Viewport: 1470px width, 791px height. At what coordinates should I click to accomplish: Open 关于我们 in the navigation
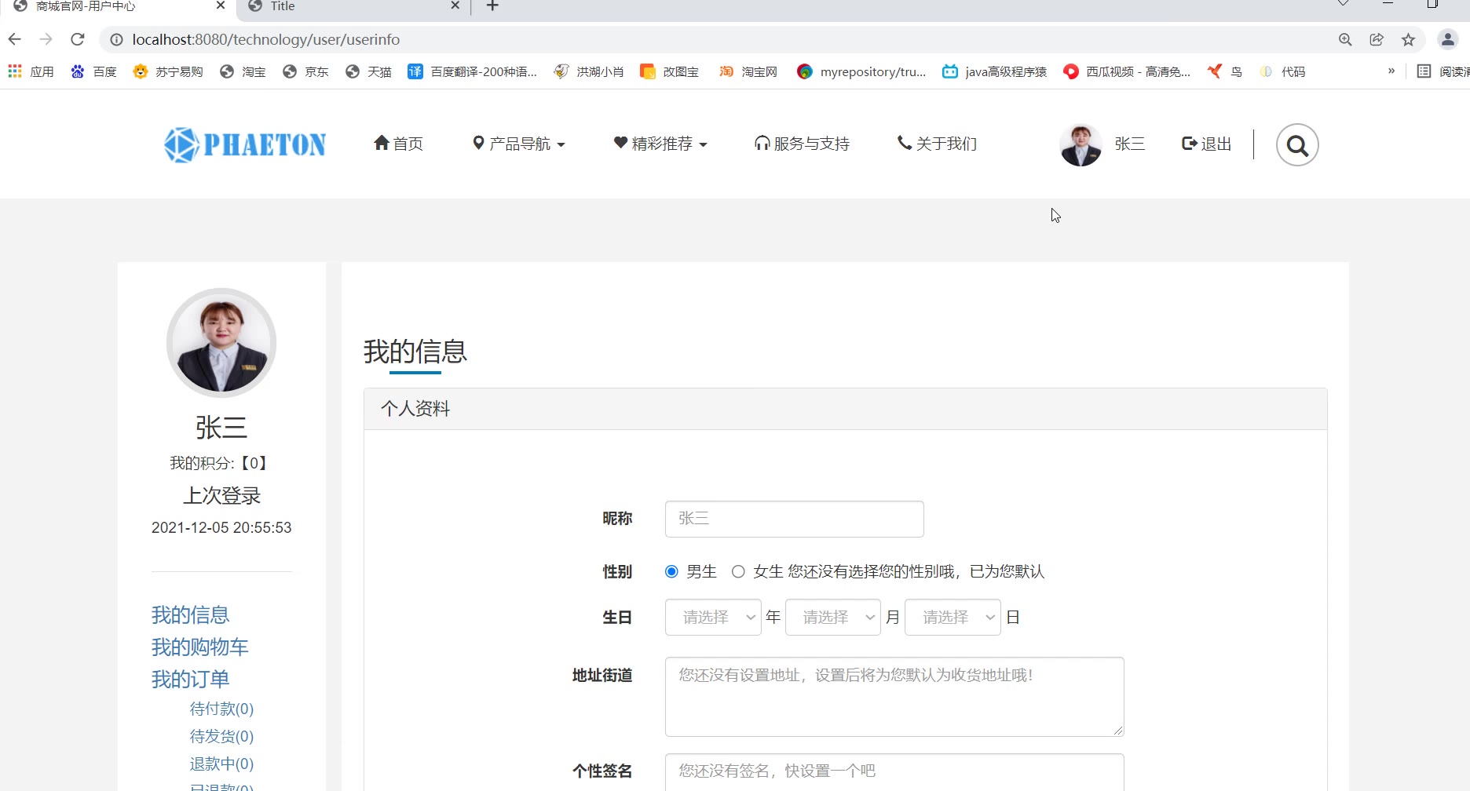pyautogui.click(x=937, y=144)
